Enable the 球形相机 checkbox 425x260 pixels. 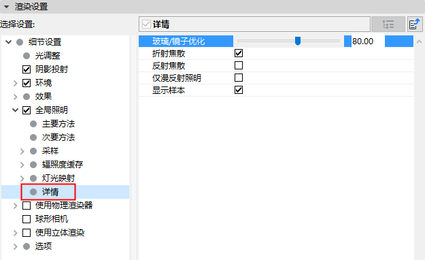click(27, 219)
